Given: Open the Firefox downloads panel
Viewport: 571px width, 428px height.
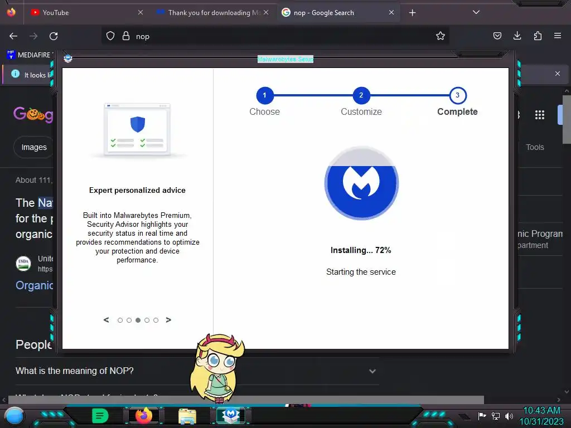Looking at the screenshot, I should pos(517,36).
